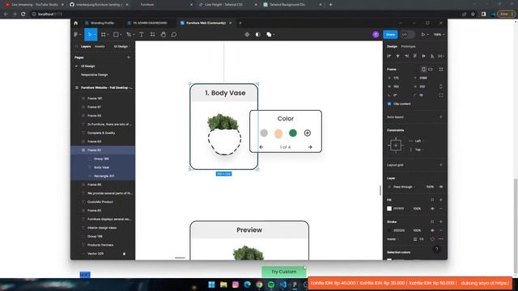Open the Branding Profile file tab
This screenshot has width=518, height=291.
(x=103, y=23)
